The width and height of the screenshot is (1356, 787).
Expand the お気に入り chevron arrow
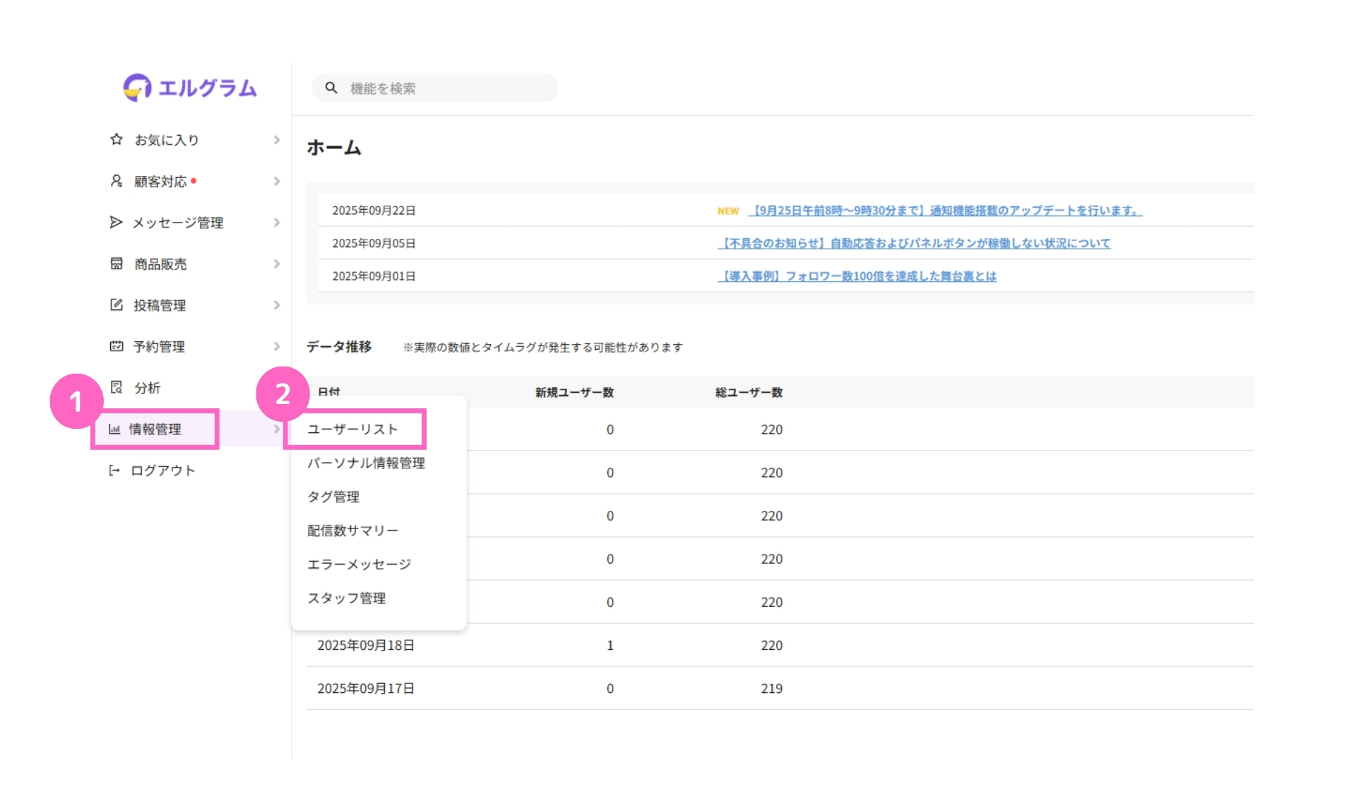click(277, 140)
